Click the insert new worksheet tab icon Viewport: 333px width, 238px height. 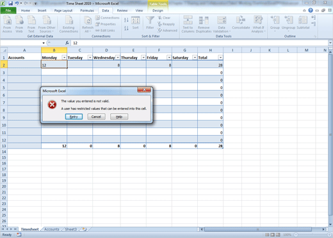(x=85, y=229)
